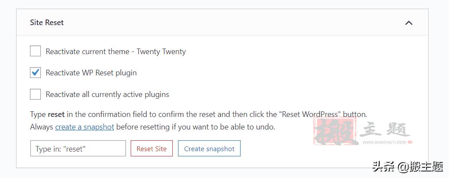Open the 'create a snapshot' link
Screen dimensions: 449x178
[x=85, y=127]
